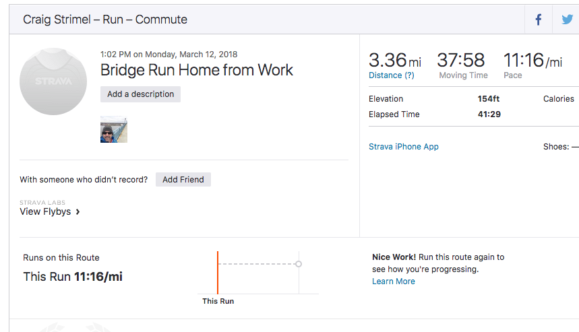Click the Shoes field
Image resolution: width=579 pixels, height=332 pixels.
click(x=560, y=147)
